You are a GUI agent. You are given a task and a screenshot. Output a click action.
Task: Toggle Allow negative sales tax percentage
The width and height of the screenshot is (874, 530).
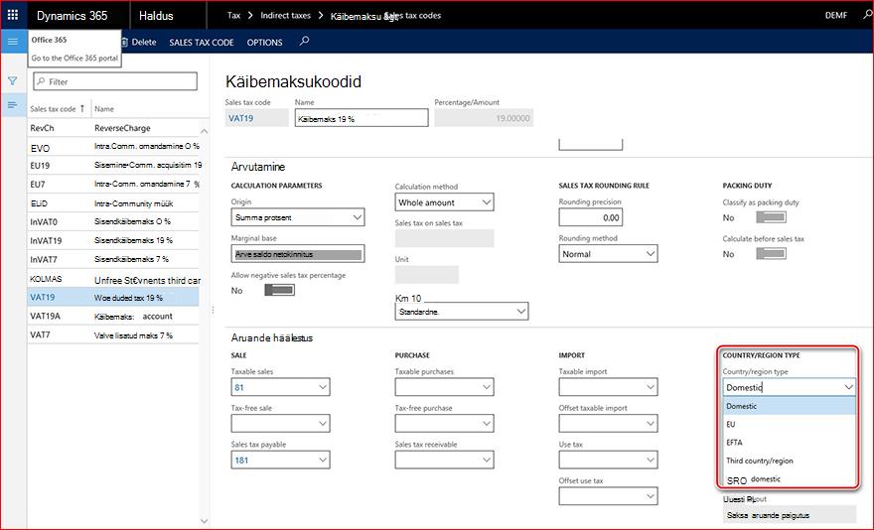point(279,290)
